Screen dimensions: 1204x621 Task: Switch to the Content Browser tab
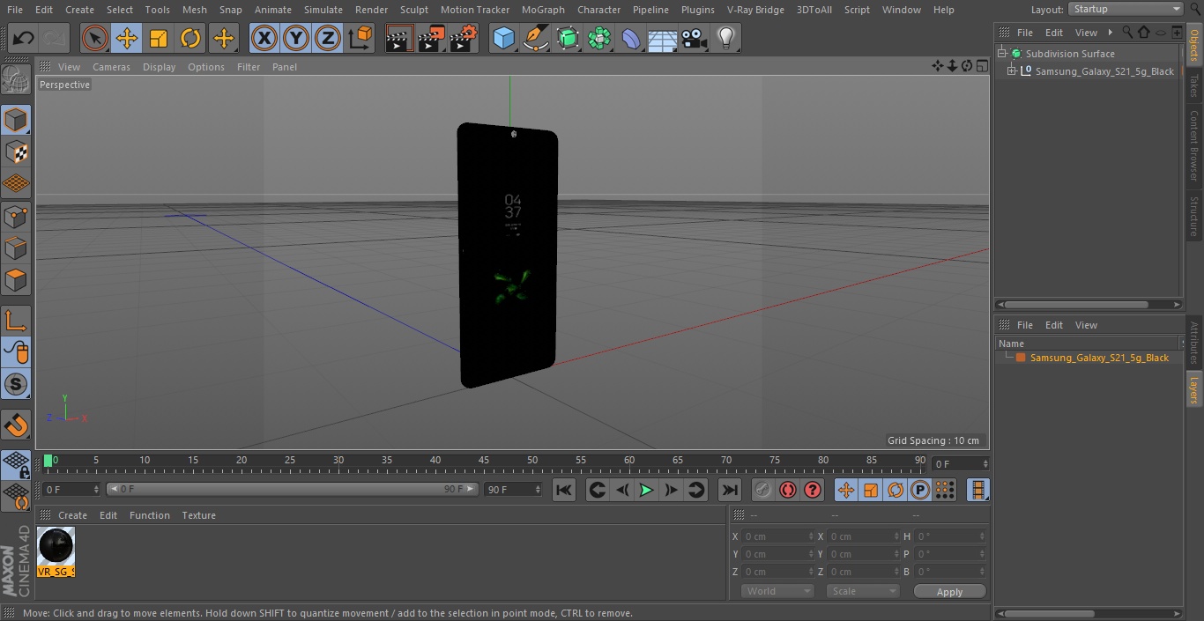tap(1194, 145)
